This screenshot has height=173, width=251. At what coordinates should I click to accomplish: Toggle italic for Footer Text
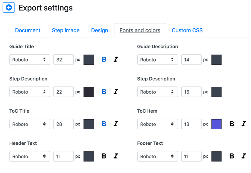pos(243,156)
